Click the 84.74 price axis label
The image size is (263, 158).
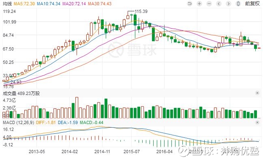[x=9, y=35]
